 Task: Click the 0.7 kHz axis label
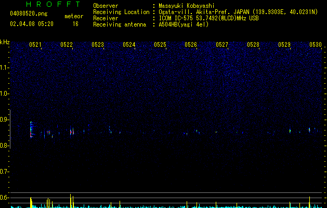[5, 172]
